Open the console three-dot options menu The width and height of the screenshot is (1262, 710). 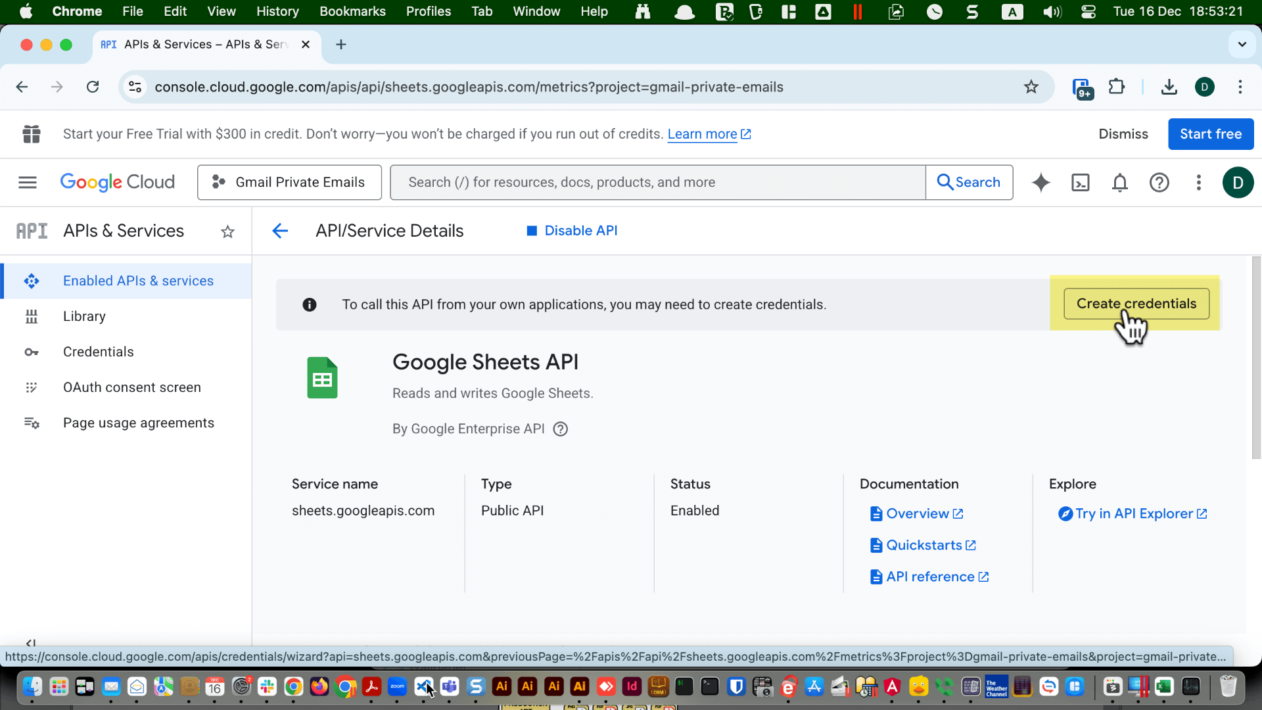(1199, 182)
